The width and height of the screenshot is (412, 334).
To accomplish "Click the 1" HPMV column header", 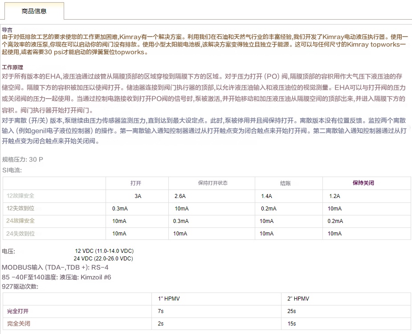I will (x=169, y=299).
